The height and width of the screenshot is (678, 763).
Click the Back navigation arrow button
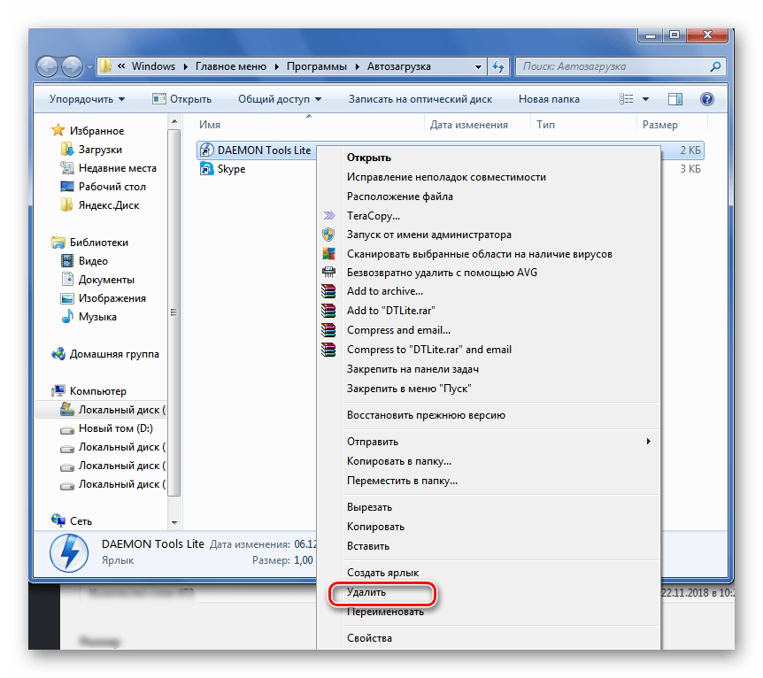[x=49, y=66]
